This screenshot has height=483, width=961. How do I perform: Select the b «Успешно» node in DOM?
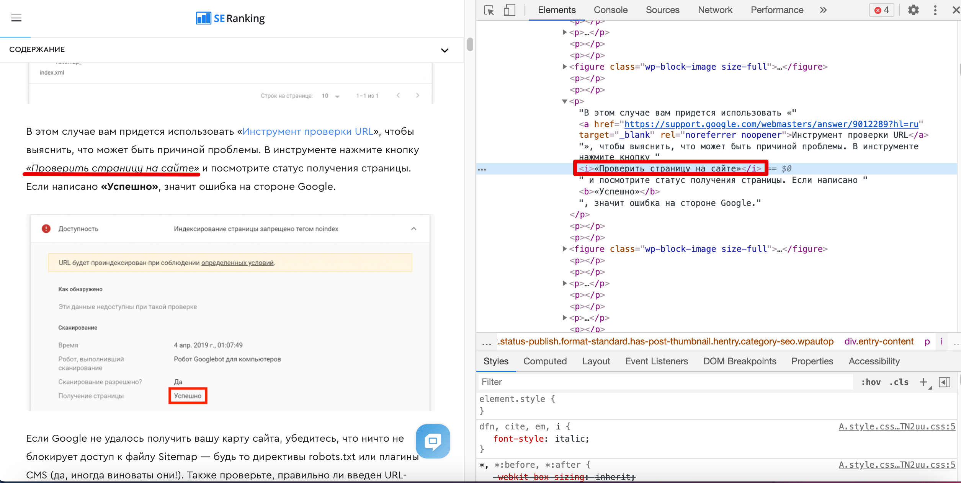[619, 192]
